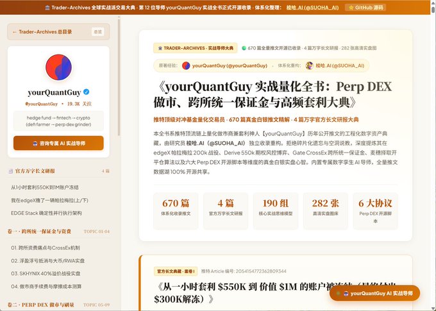Open the floating yourQuantGuy AI 实战导师 button
This screenshot has width=436, height=311.
click(x=374, y=293)
